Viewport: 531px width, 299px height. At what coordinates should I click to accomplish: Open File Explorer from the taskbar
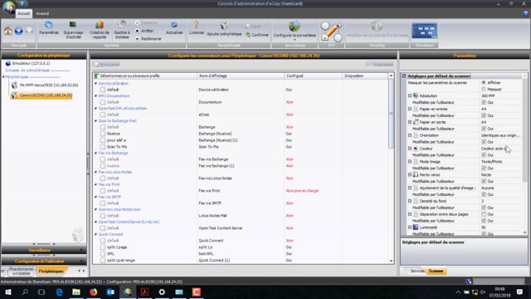coord(76,292)
